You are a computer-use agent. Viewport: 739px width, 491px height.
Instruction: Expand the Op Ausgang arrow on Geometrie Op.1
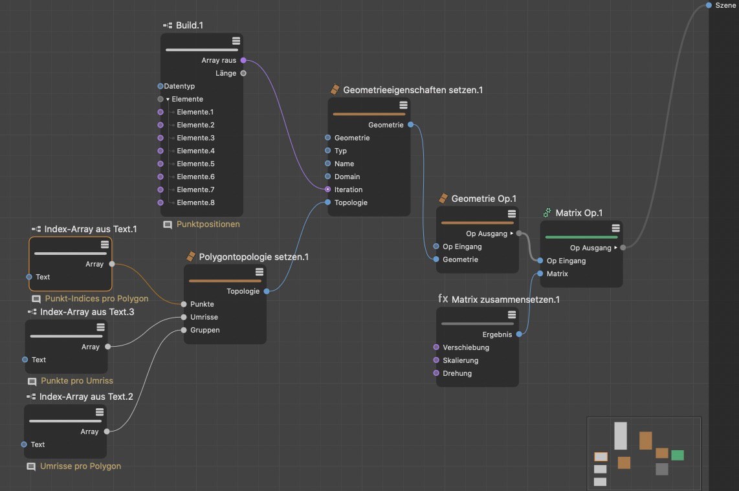(513, 234)
